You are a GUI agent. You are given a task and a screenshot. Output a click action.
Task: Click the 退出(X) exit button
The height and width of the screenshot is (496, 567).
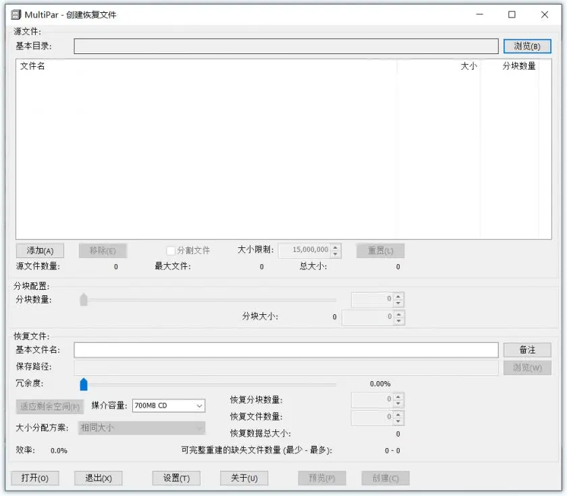point(99,478)
